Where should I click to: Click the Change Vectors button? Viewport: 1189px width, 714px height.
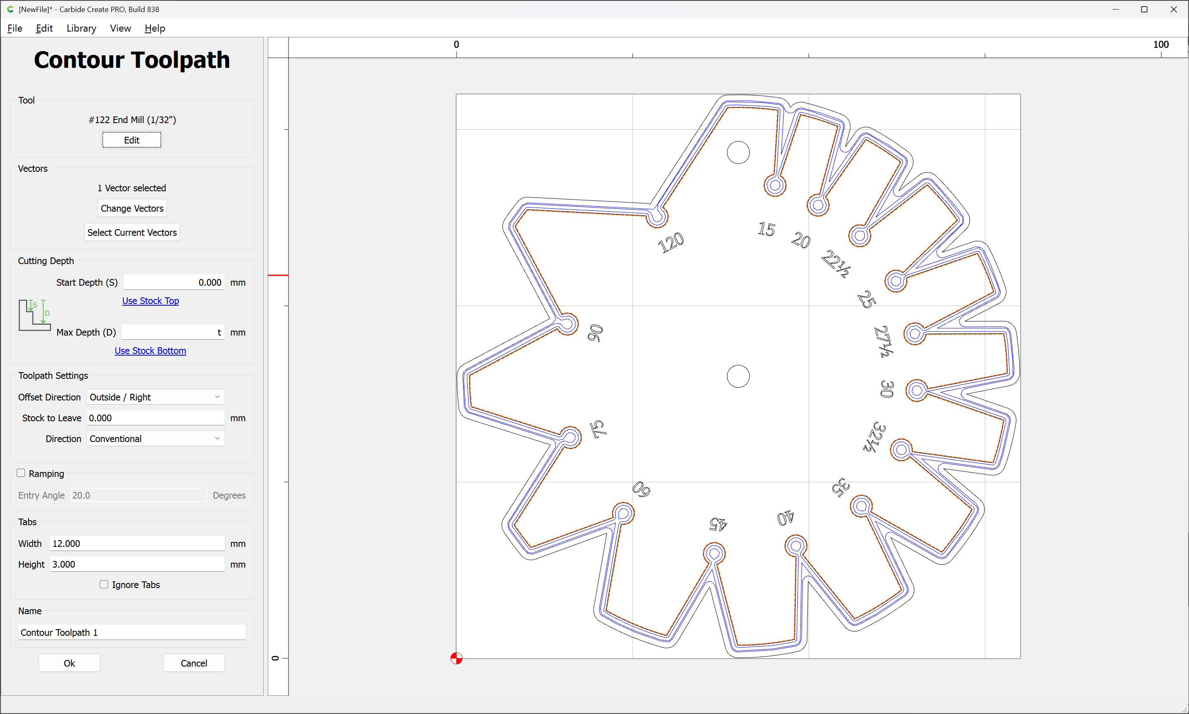click(132, 208)
